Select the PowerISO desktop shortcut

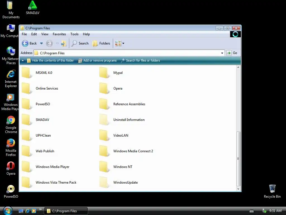[x=11, y=191]
